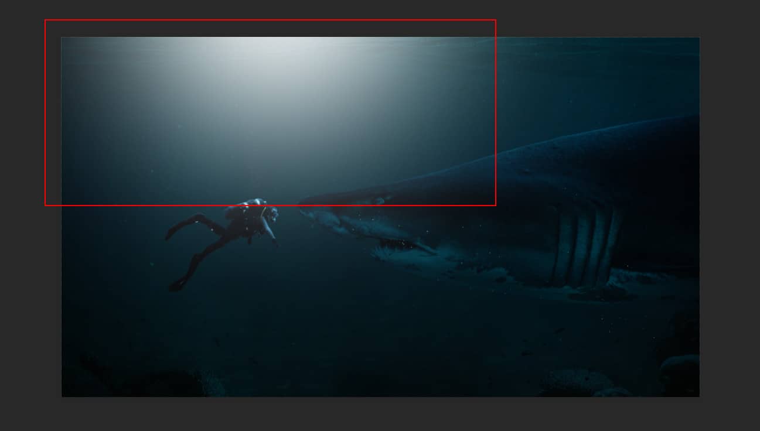Click the gray pasteboard right of the canvas
Screen dimensions: 760x431
pos(730,217)
